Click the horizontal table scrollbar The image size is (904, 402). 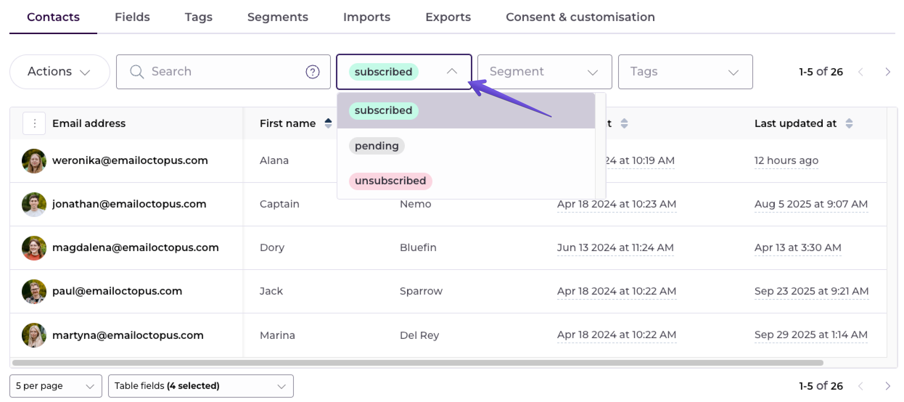point(418,363)
